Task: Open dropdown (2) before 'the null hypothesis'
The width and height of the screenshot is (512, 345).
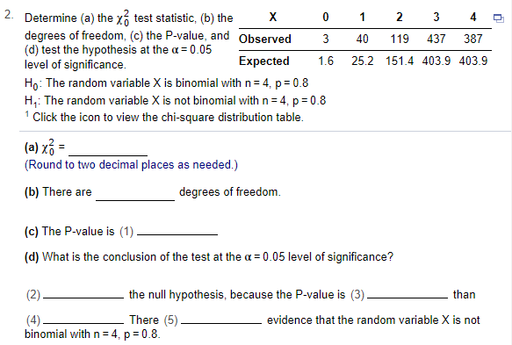Action: tap(83, 294)
